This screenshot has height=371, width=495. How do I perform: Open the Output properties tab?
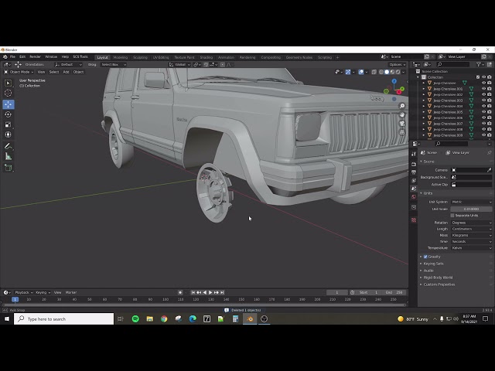click(x=414, y=172)
